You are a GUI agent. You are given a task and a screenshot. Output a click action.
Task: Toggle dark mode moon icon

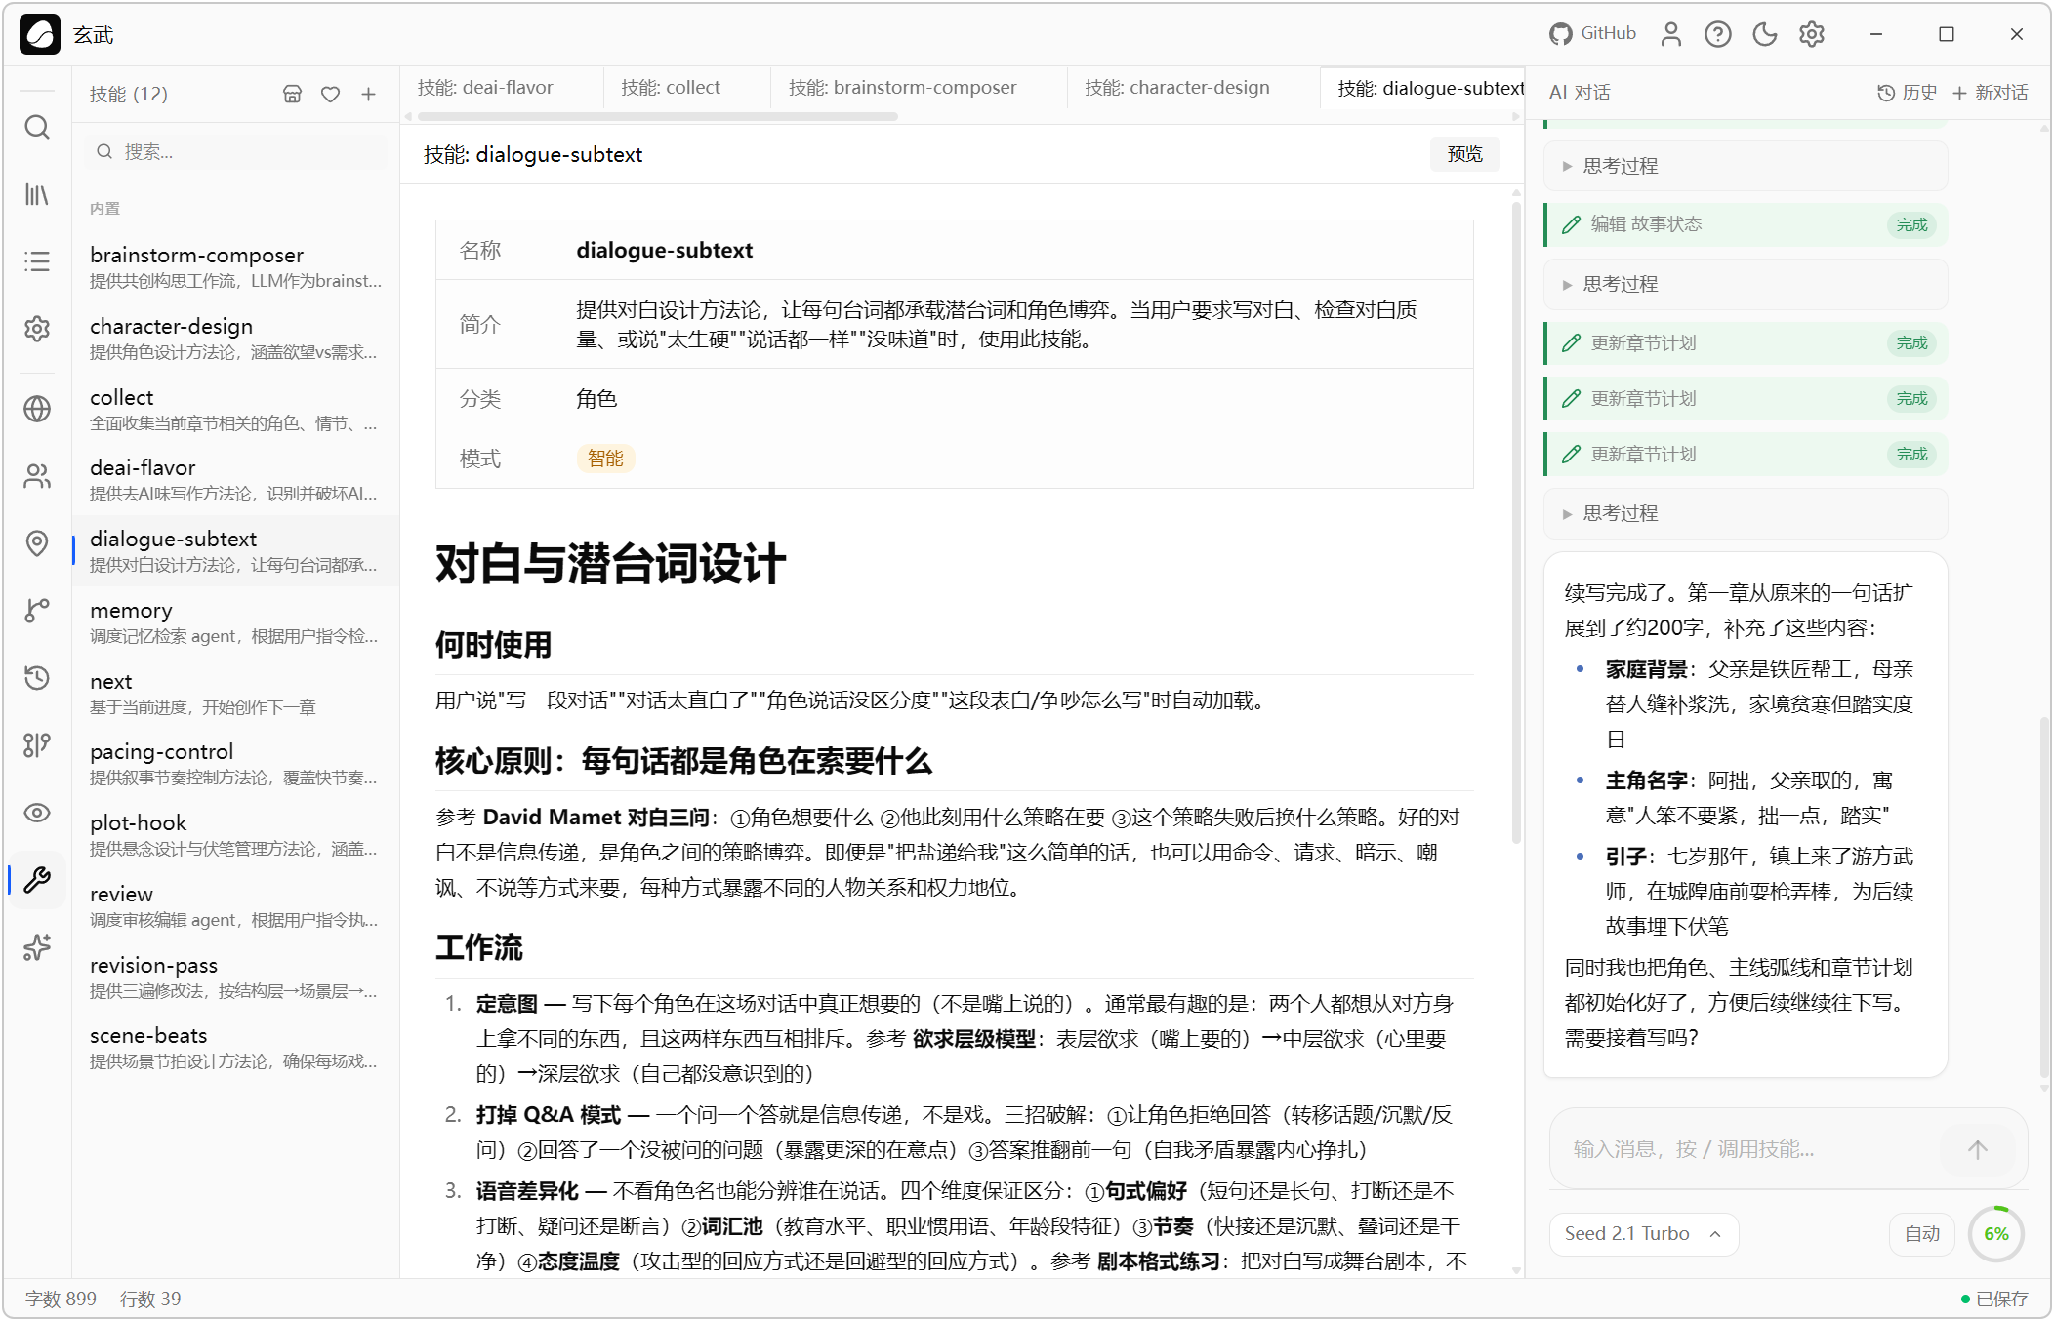click(1765, 34)
